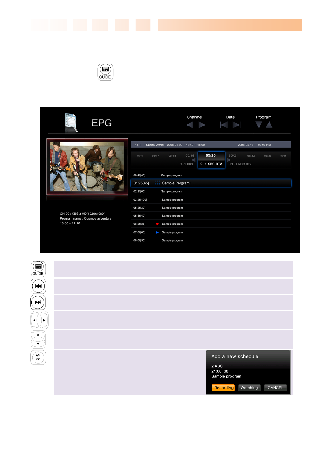
Task: Click the Channel label in the EPG header
Action: click(x=194, y=117)
